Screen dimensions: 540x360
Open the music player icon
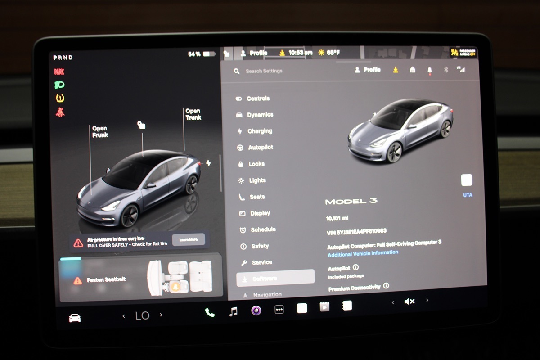point(233,311)
